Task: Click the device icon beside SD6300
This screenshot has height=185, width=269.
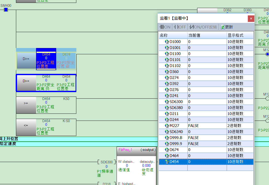Action: click(x=167, y=102)
